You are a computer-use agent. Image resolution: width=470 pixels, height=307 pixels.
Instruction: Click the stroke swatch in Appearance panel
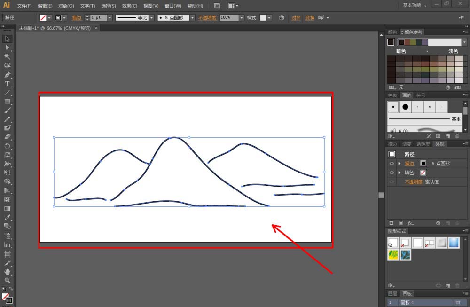point(423,164)
